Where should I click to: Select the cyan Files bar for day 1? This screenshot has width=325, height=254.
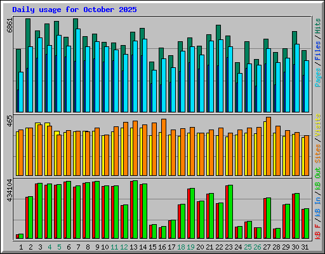click(x=21, y=92)
